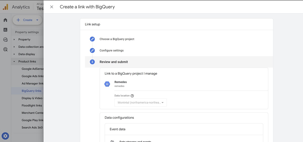Select BigQuery links in sidebar

pyautogui.click(x=32, y=91)
